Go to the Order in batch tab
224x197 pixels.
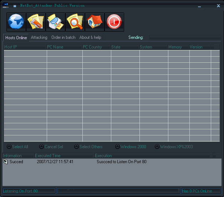(63, 37)
